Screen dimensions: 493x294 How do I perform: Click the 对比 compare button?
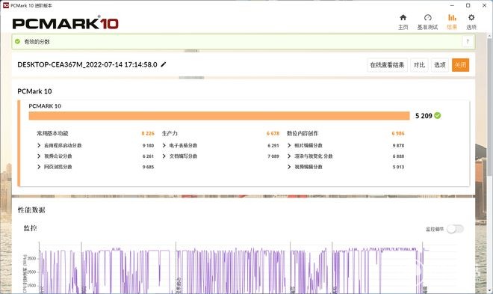(x=419, y=65)
